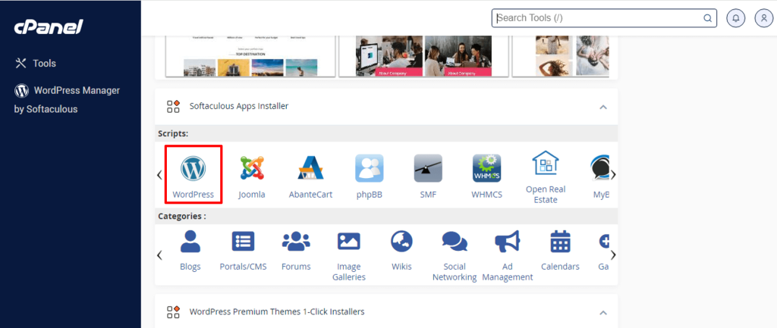Click the search magnifier icon
This screenshot has height=328, width=777.
pos(708,18)
